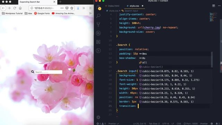Open VS Code Manage gear settings

(x=98, y=117)
